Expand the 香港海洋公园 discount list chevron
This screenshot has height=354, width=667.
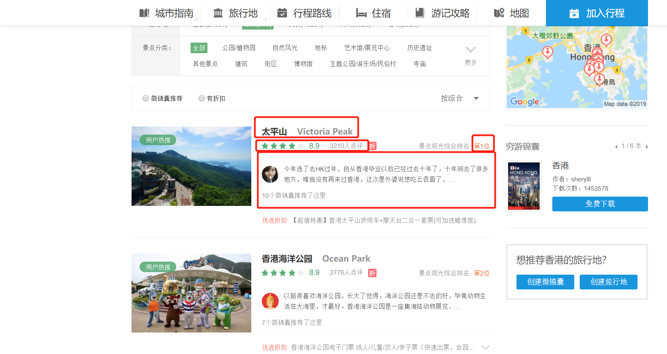pos(485,347)
